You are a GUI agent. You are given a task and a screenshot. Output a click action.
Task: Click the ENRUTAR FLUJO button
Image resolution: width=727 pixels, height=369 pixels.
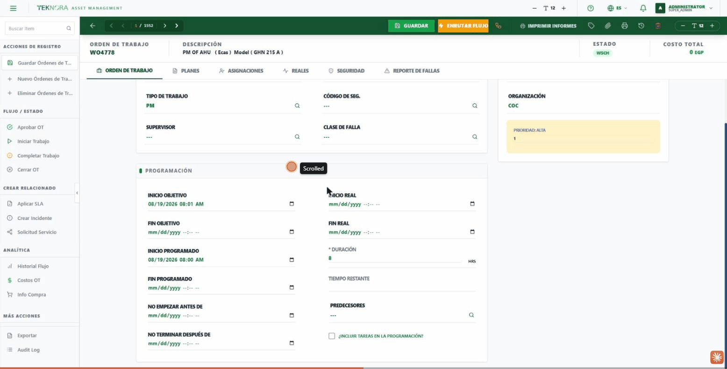pos(463,26)
